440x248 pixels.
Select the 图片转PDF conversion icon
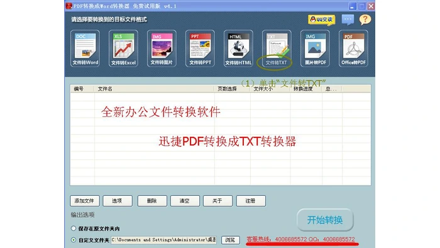click(315, 48)
